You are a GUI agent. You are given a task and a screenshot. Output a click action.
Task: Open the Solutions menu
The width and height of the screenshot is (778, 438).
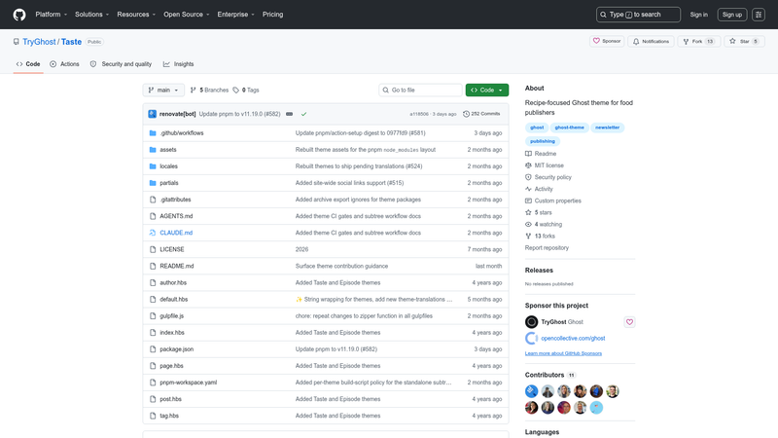[x=91, y=15]
